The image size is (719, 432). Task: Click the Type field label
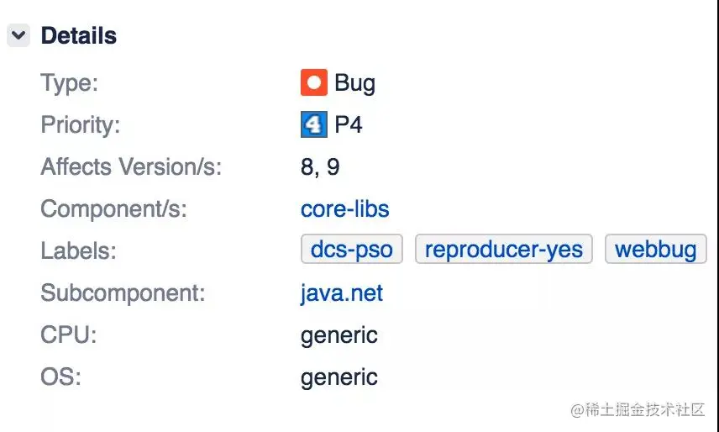pos(69,83)
